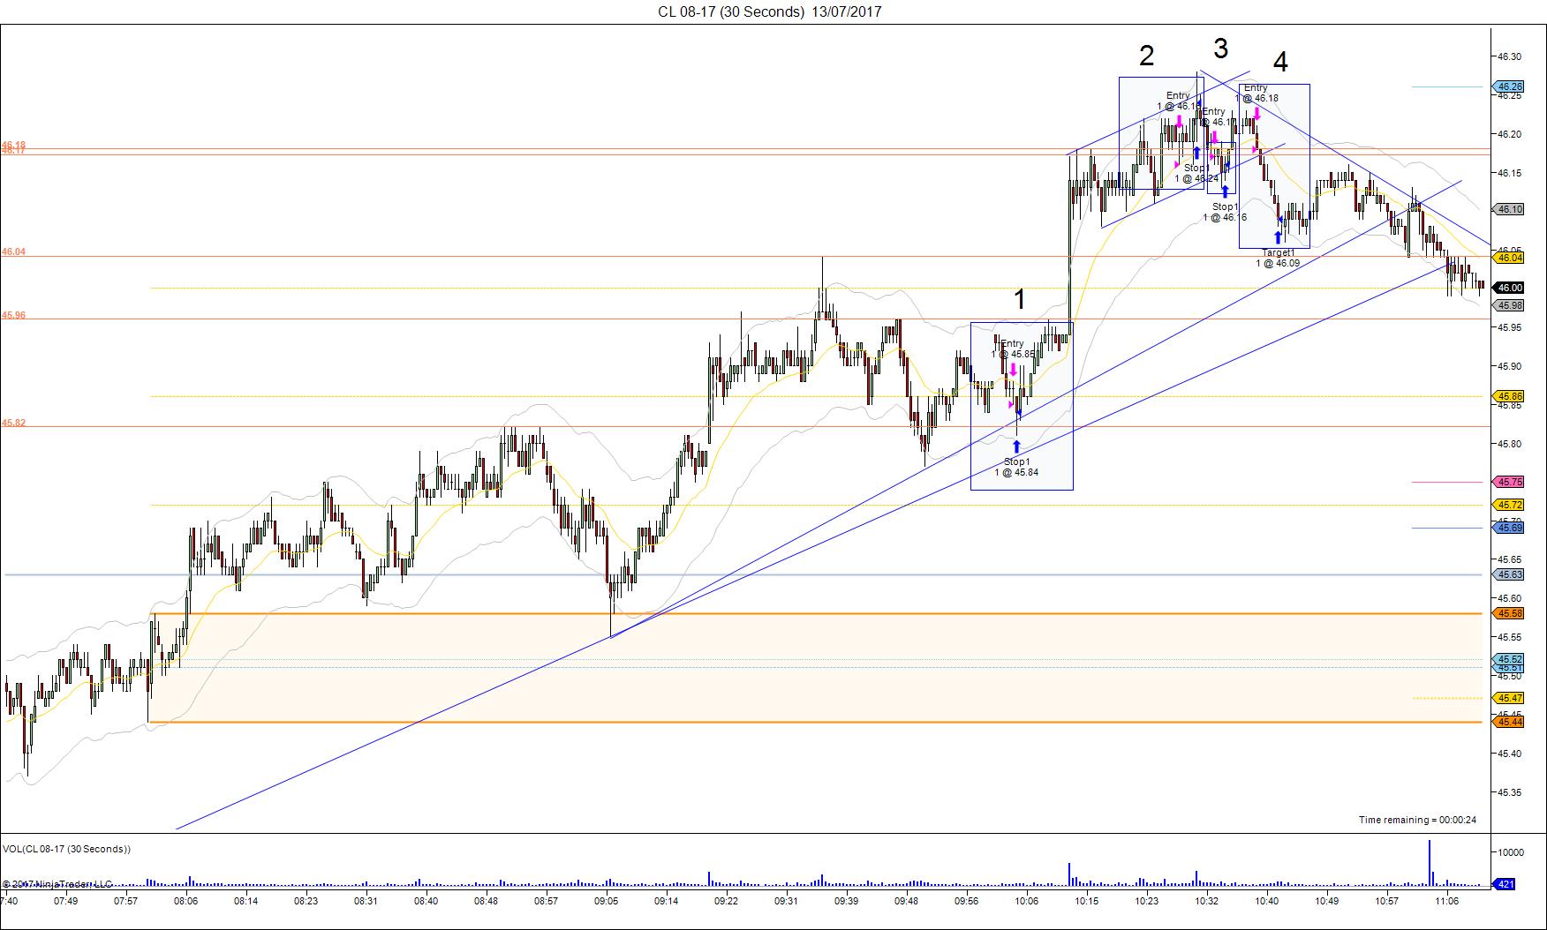Click the 45.40 price axis label

1509,754
